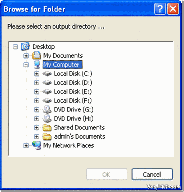This screenshot has width=184, height=192.
Task: Click the Local Disk (F:) drive icon
Action: click(47, 101)
